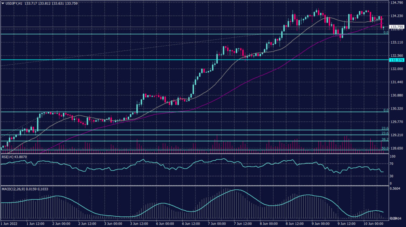Screen dimensions: 406x227
Task: Click the Fibonacci 0.0 label near 130.320
Action: [385, 110]
